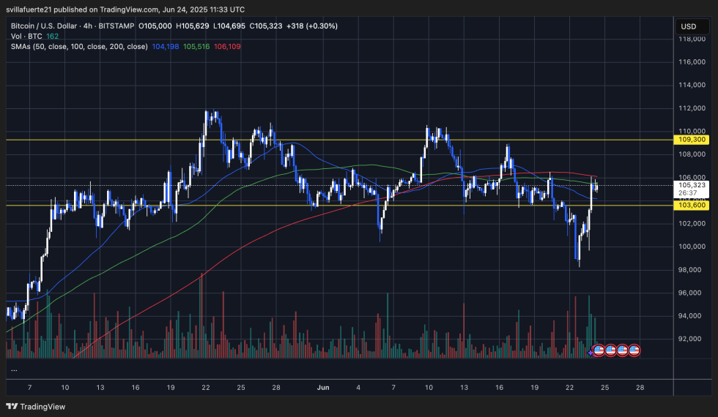Click the purple marker beside the flag icons
This screenshot has width=718, height=417.
(591, 353)
